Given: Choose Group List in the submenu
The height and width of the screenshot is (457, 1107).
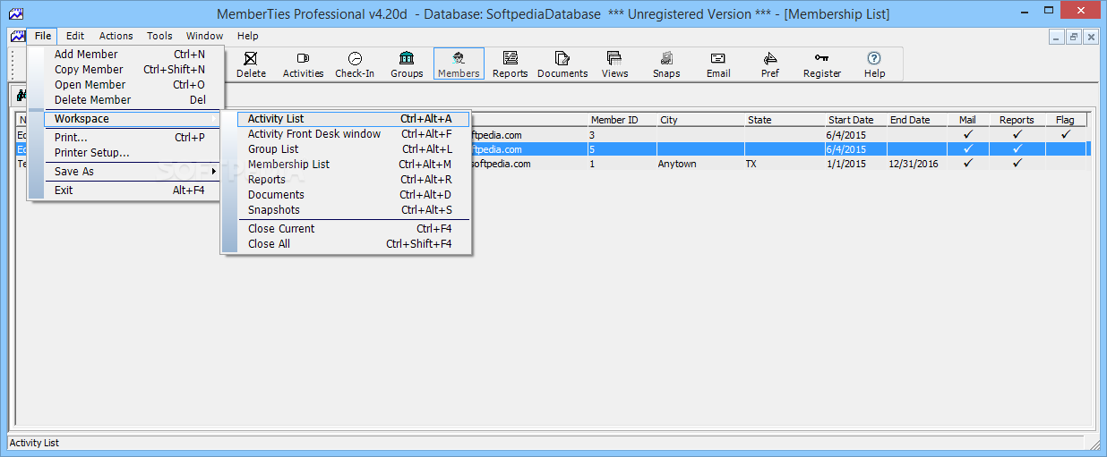Looking at the screenshot, I should click(x=353, y=148).
